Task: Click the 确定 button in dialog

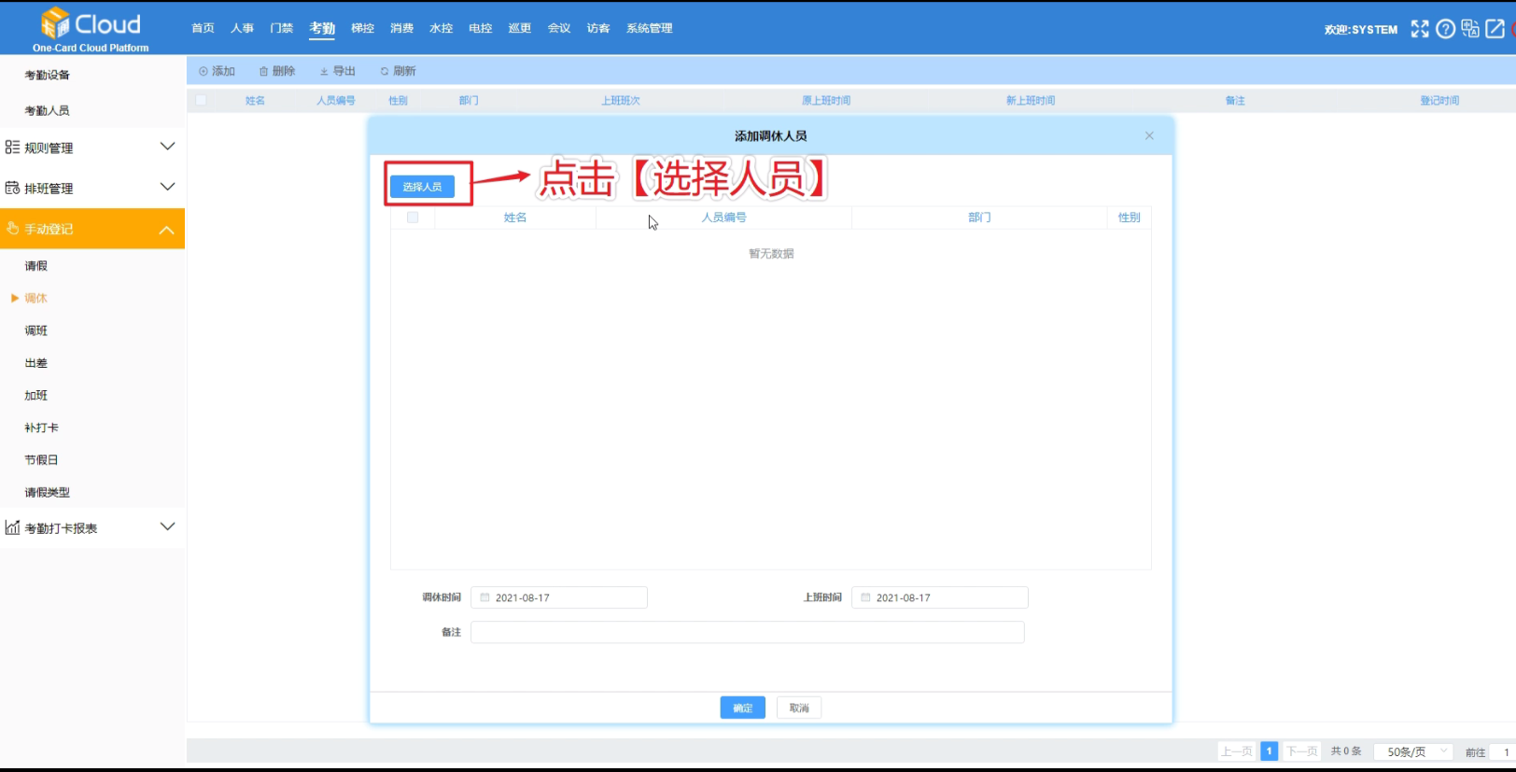Action: 742,708
